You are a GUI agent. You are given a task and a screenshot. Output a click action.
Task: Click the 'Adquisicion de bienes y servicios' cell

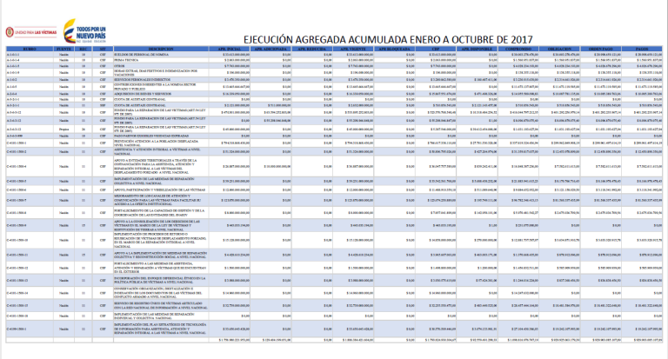pyautogui.click(x=161, y=94)
